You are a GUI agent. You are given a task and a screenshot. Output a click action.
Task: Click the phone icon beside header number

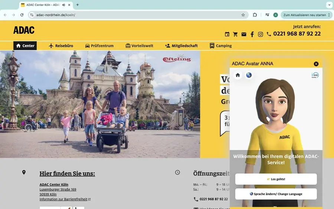click(269, 34)
